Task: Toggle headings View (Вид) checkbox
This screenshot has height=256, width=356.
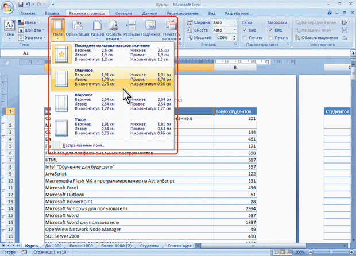Action: pos(270,30)
